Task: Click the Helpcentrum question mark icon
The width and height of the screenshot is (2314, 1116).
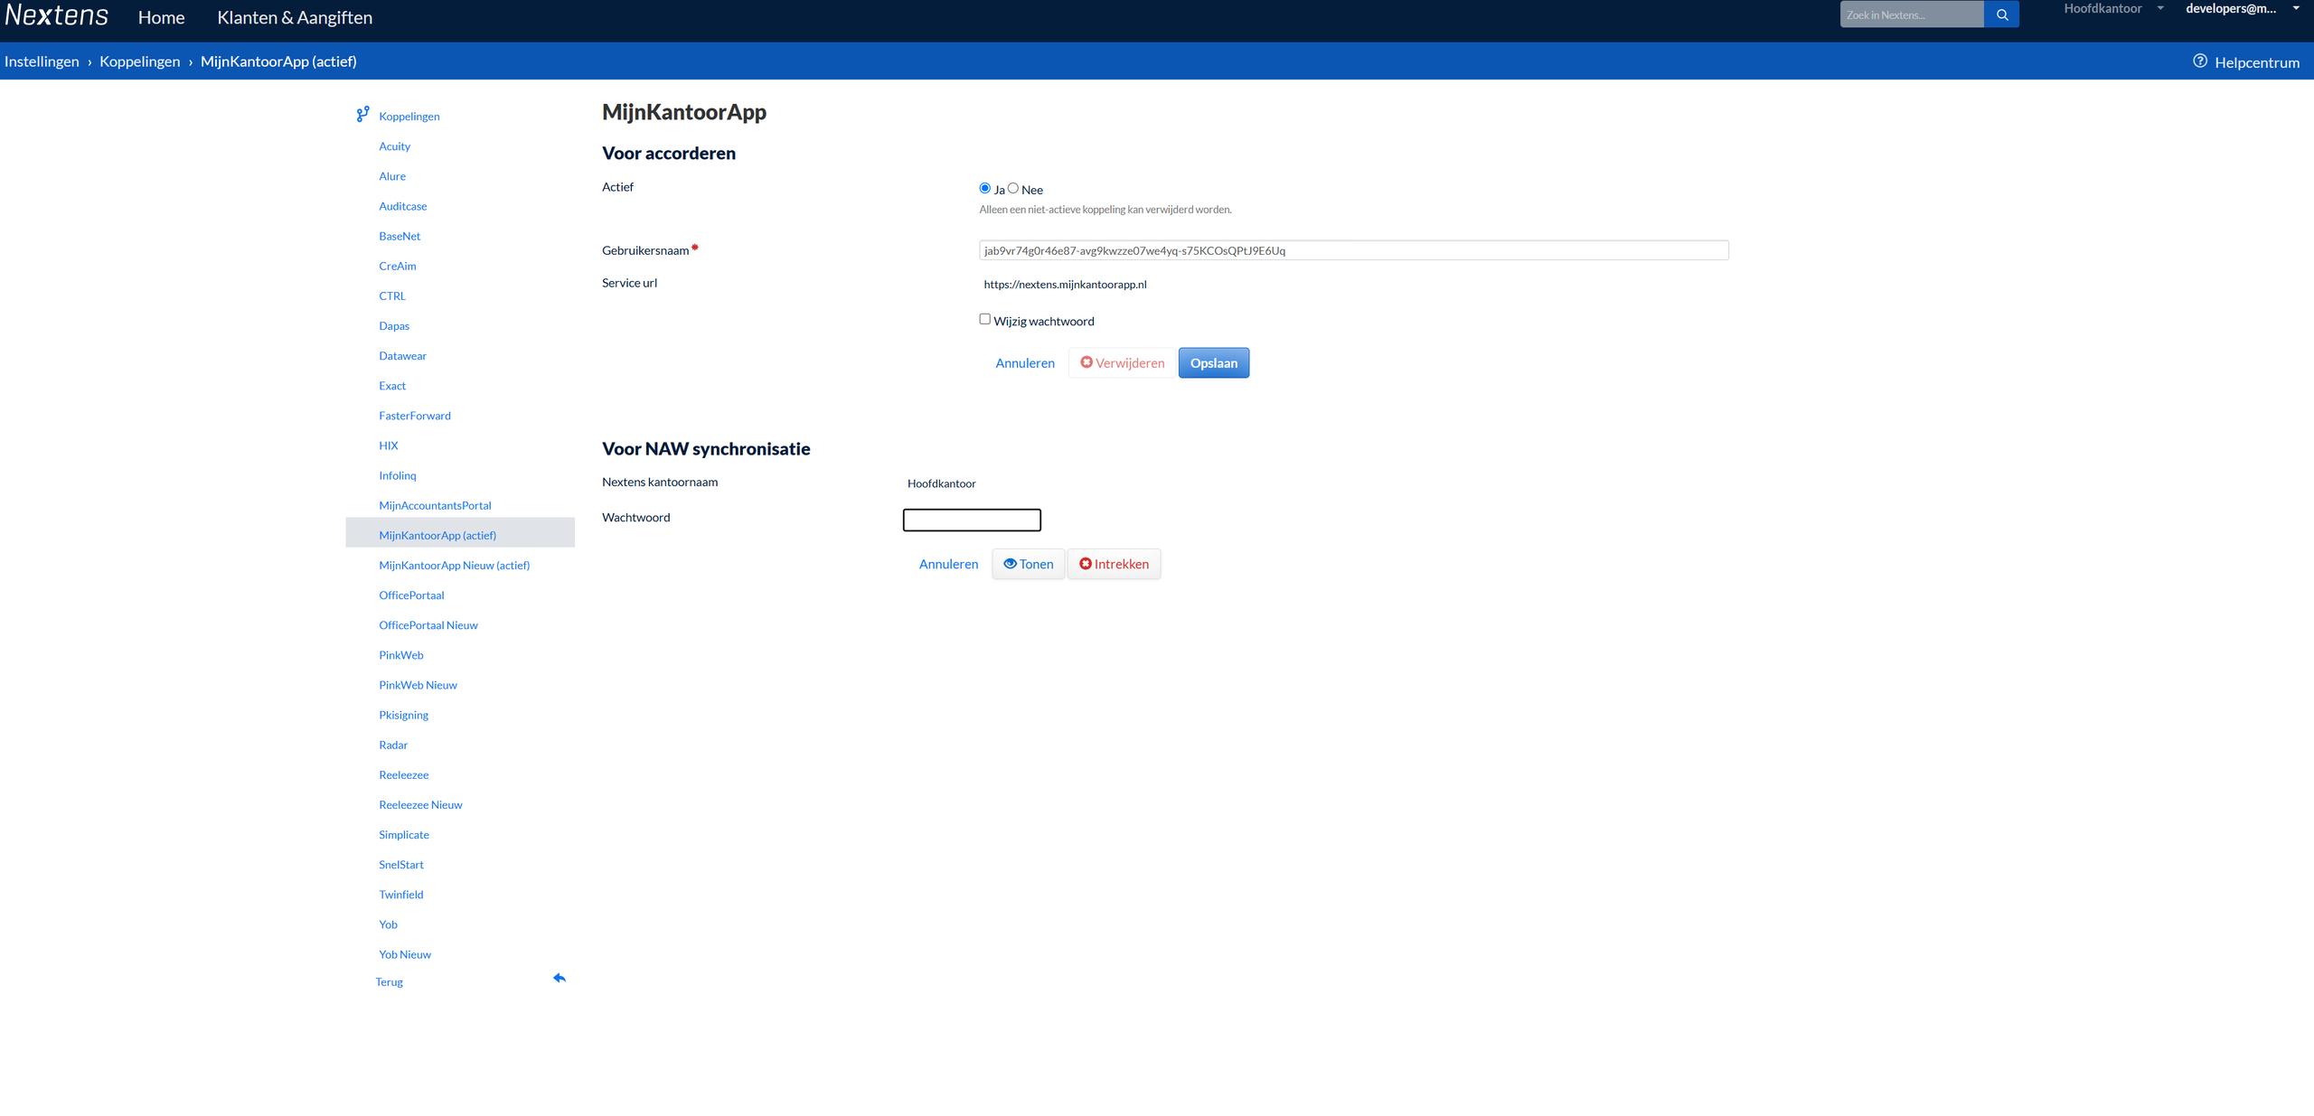Action: [x=2199, y=61]
